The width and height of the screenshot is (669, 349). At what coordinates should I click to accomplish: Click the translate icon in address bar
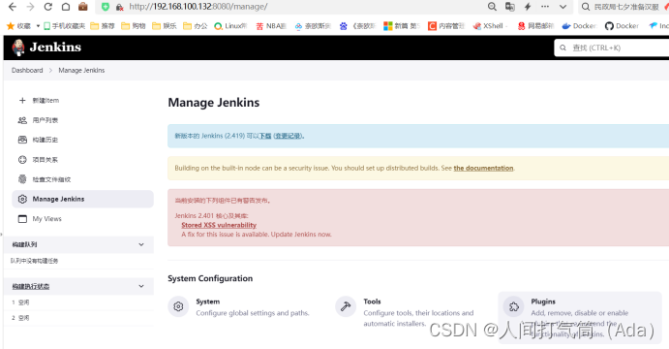(510, 7)
